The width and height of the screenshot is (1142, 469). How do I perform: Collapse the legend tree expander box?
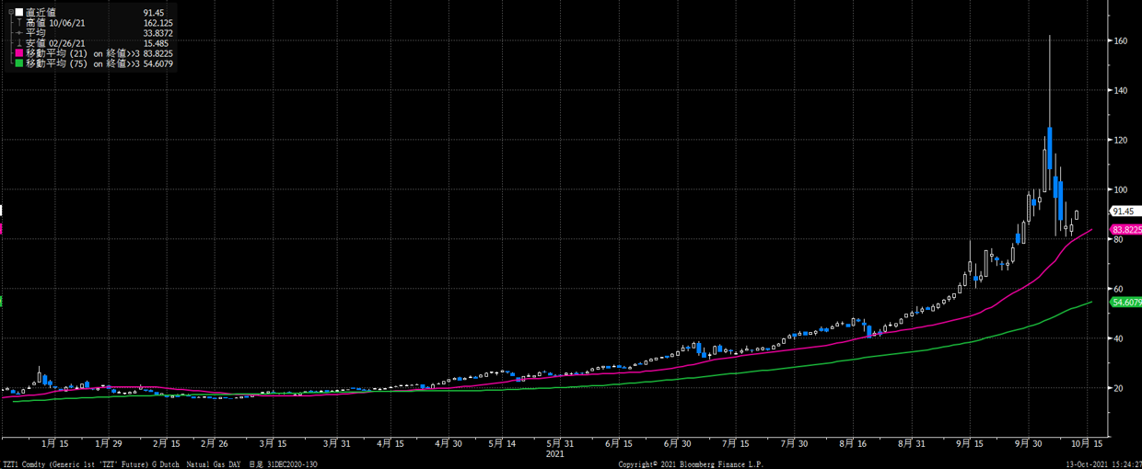tap(10, 12)
